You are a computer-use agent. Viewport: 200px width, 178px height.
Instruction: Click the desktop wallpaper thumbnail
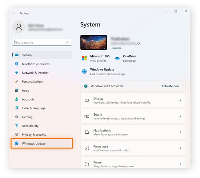(x=93, y=43)
